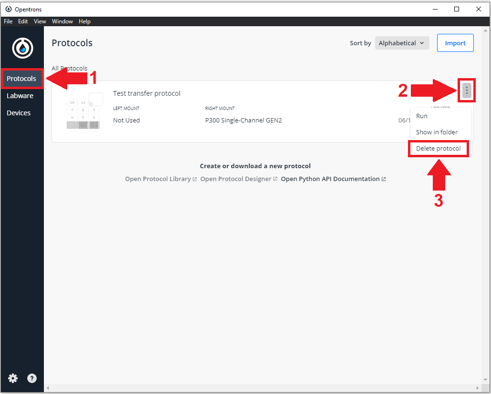Open the three-dot protocol overflow menu

pyautogui.click(x=466, y=90)
